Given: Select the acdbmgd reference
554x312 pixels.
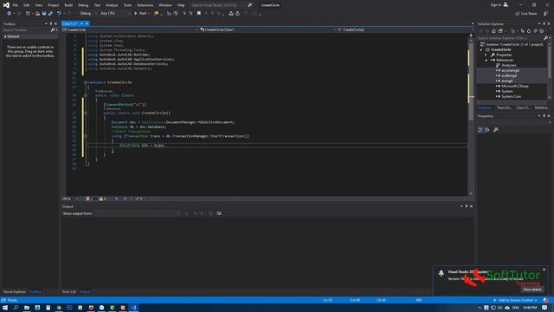Looking at the screenshot, I should [509, 75].
